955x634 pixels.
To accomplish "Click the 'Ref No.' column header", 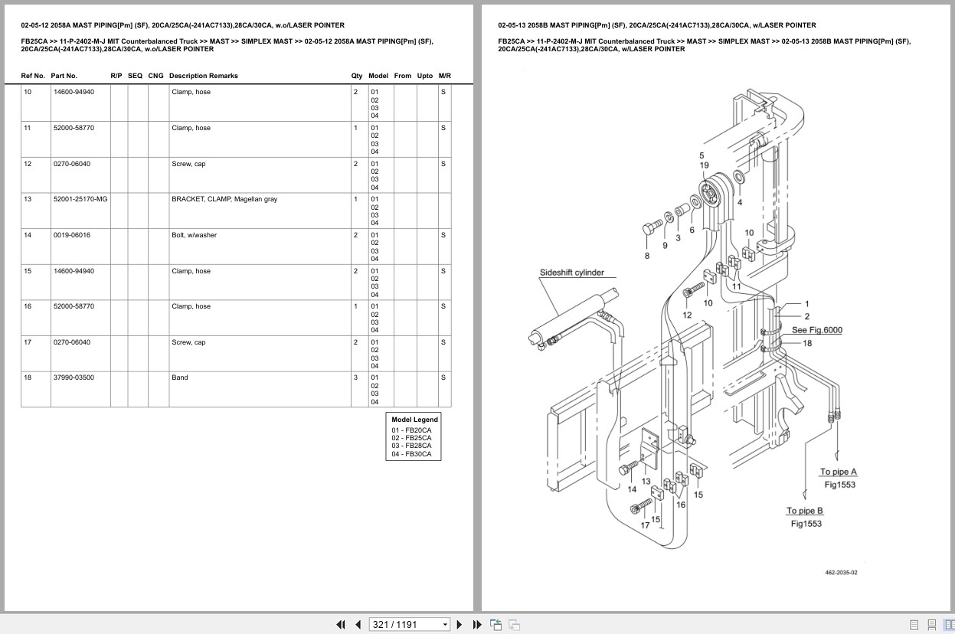I will click(33, 76).
